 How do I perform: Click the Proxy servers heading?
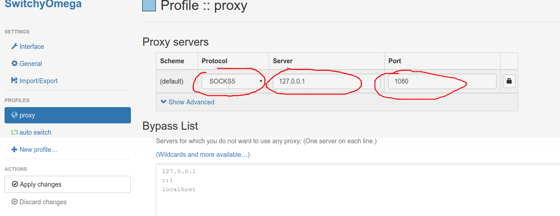point(175,42)
